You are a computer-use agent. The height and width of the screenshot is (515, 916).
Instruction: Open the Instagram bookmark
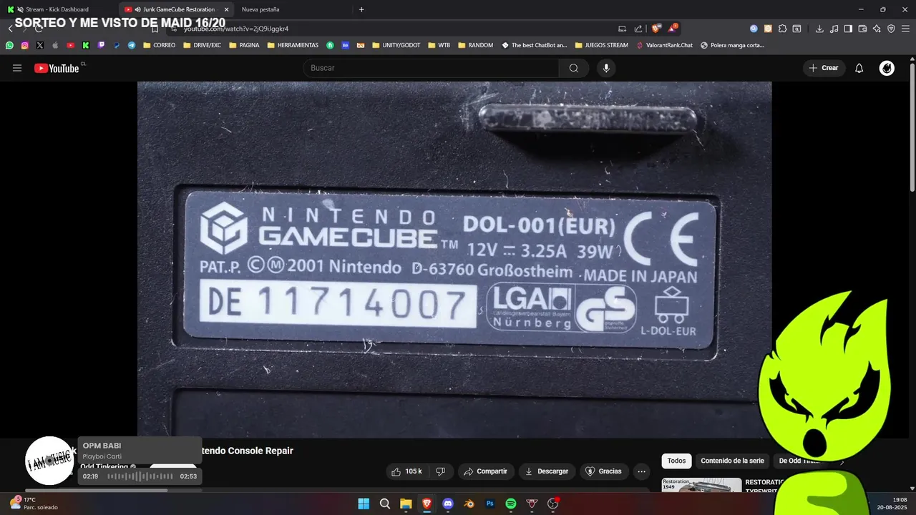pyautogui.click(x=24, y=45)
